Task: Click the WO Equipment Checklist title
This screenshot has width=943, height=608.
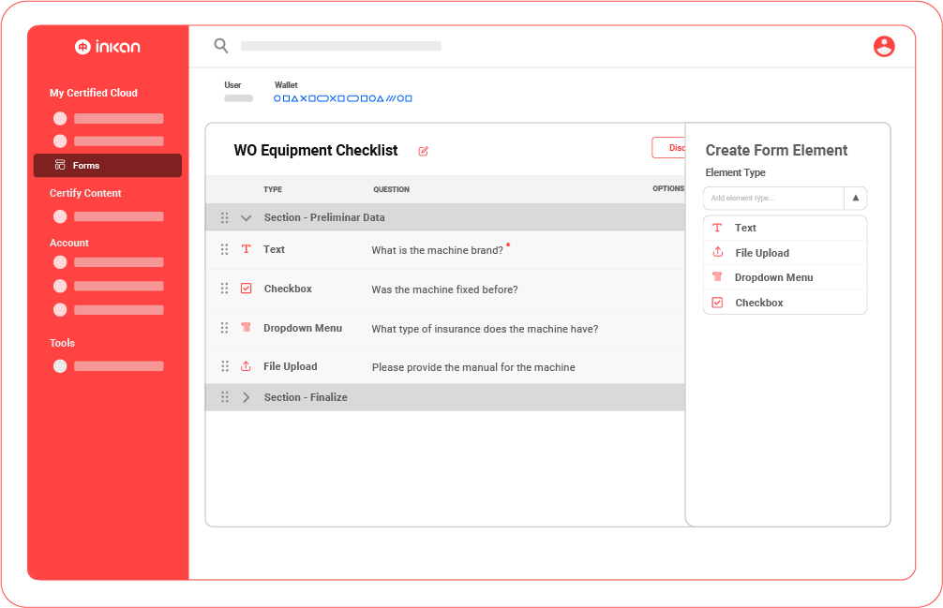Action: click(316, 150)
